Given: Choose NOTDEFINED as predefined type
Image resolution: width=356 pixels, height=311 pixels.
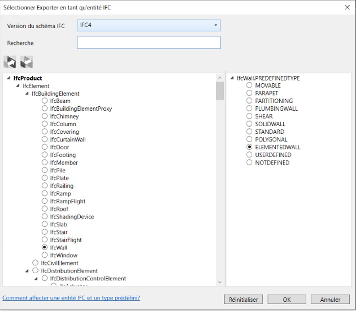Looking at the screenshot, I should pyautogui.click(x=250, y=163).
